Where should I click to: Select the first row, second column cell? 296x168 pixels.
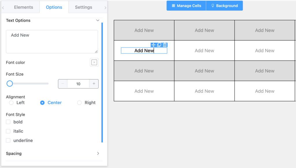pyautogui.click(x=204, y=30)
